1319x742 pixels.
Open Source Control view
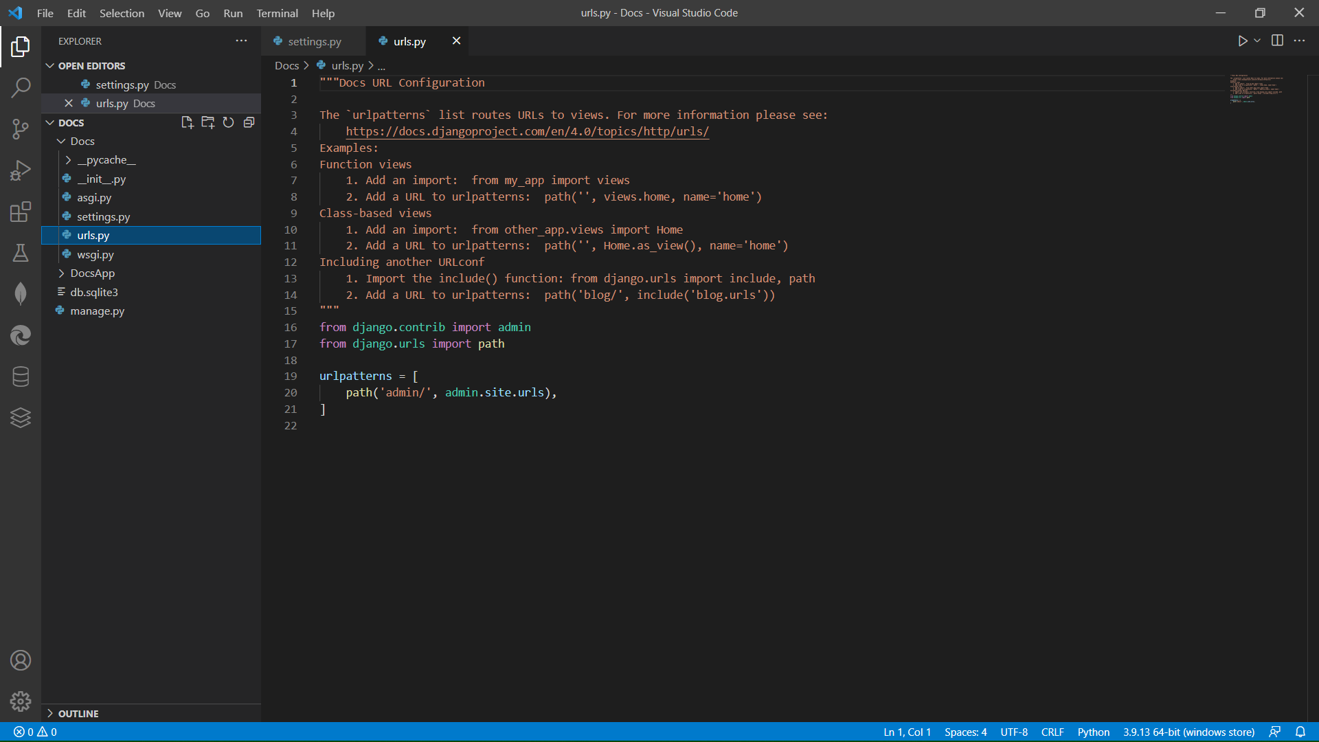(21, 129)
